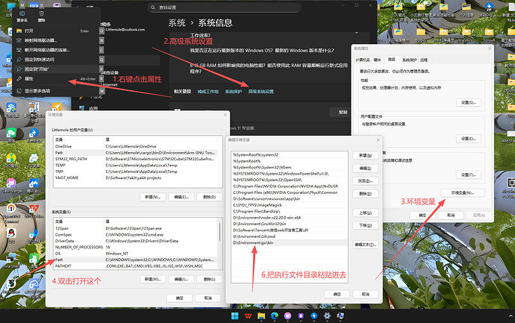Click the wrench icon beside 属性
The height and width of the screenshot is (323, 515).
19,78
